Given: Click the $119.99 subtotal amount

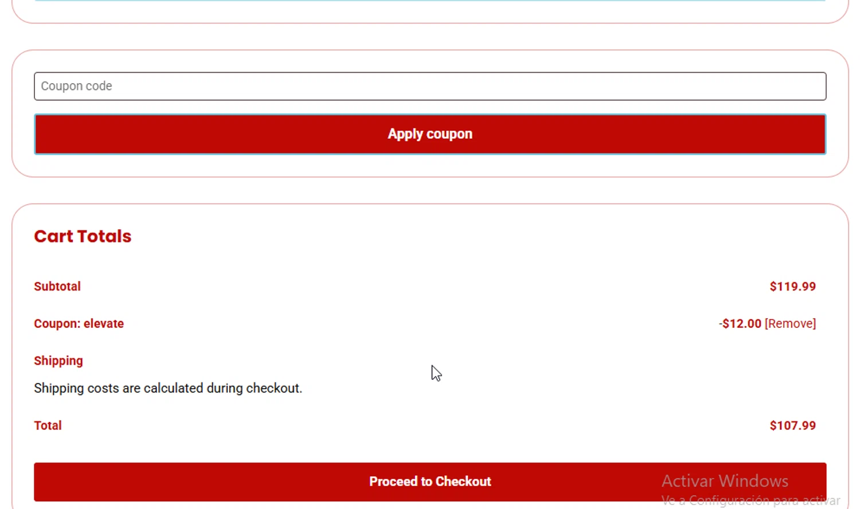Looking at the screenshot, I should (x=792, y=286).
